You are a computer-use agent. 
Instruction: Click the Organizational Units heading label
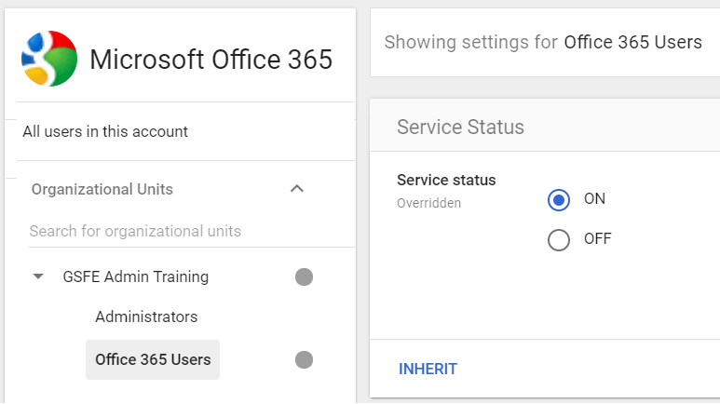102,189
